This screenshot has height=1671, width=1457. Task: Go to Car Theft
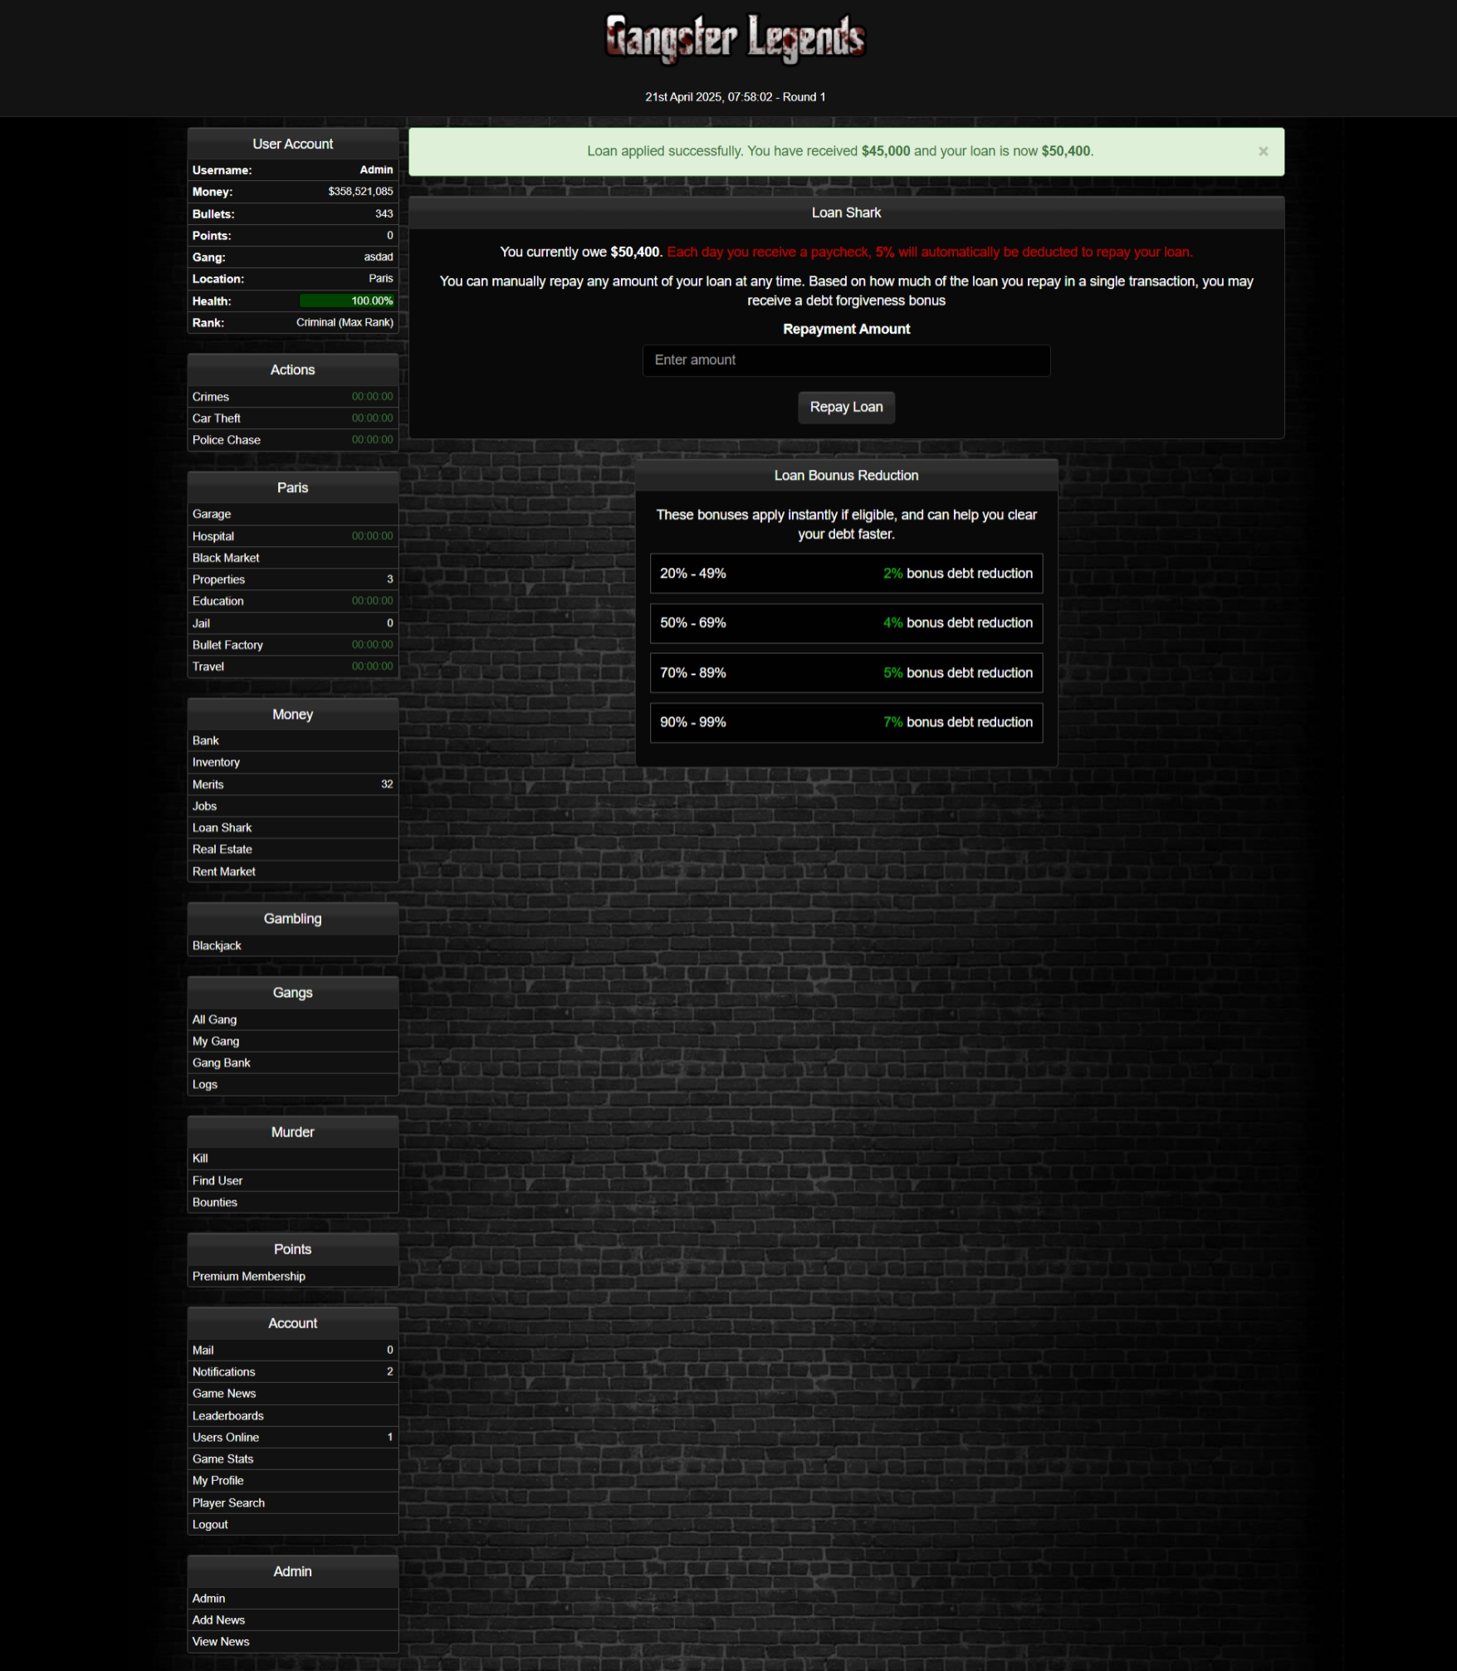tap(217, 418)
